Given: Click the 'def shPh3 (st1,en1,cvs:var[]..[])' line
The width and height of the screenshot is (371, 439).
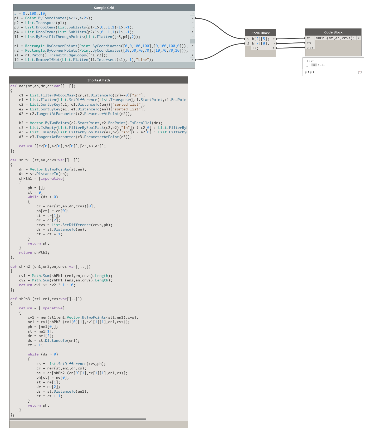Looking at the screenshot, I should point(46,299).
